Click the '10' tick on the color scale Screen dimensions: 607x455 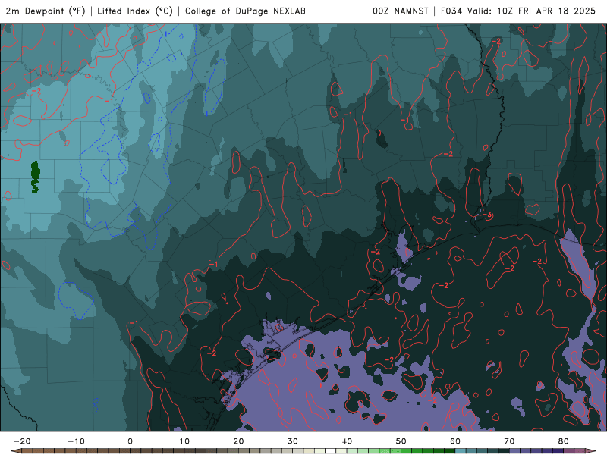[x=184, y=441]
